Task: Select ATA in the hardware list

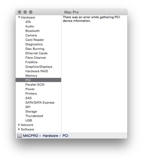Action: click(28, 22)
